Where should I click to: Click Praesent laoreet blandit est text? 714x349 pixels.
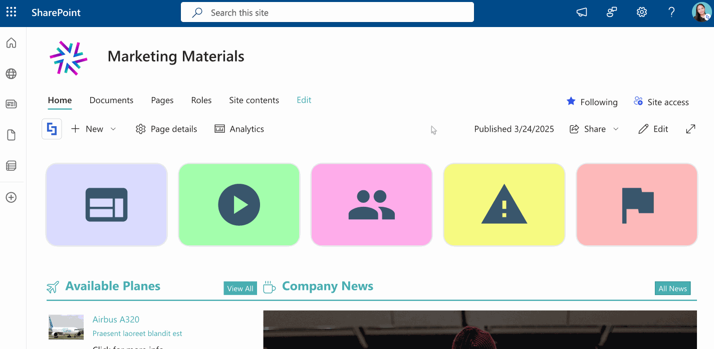(x=137, y=333)
